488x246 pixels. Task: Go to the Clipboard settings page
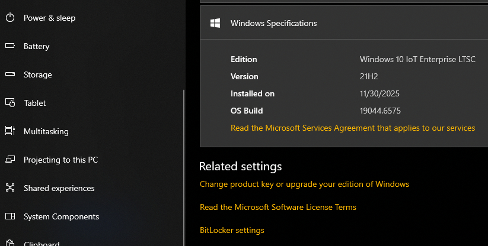tap(41, 243)
